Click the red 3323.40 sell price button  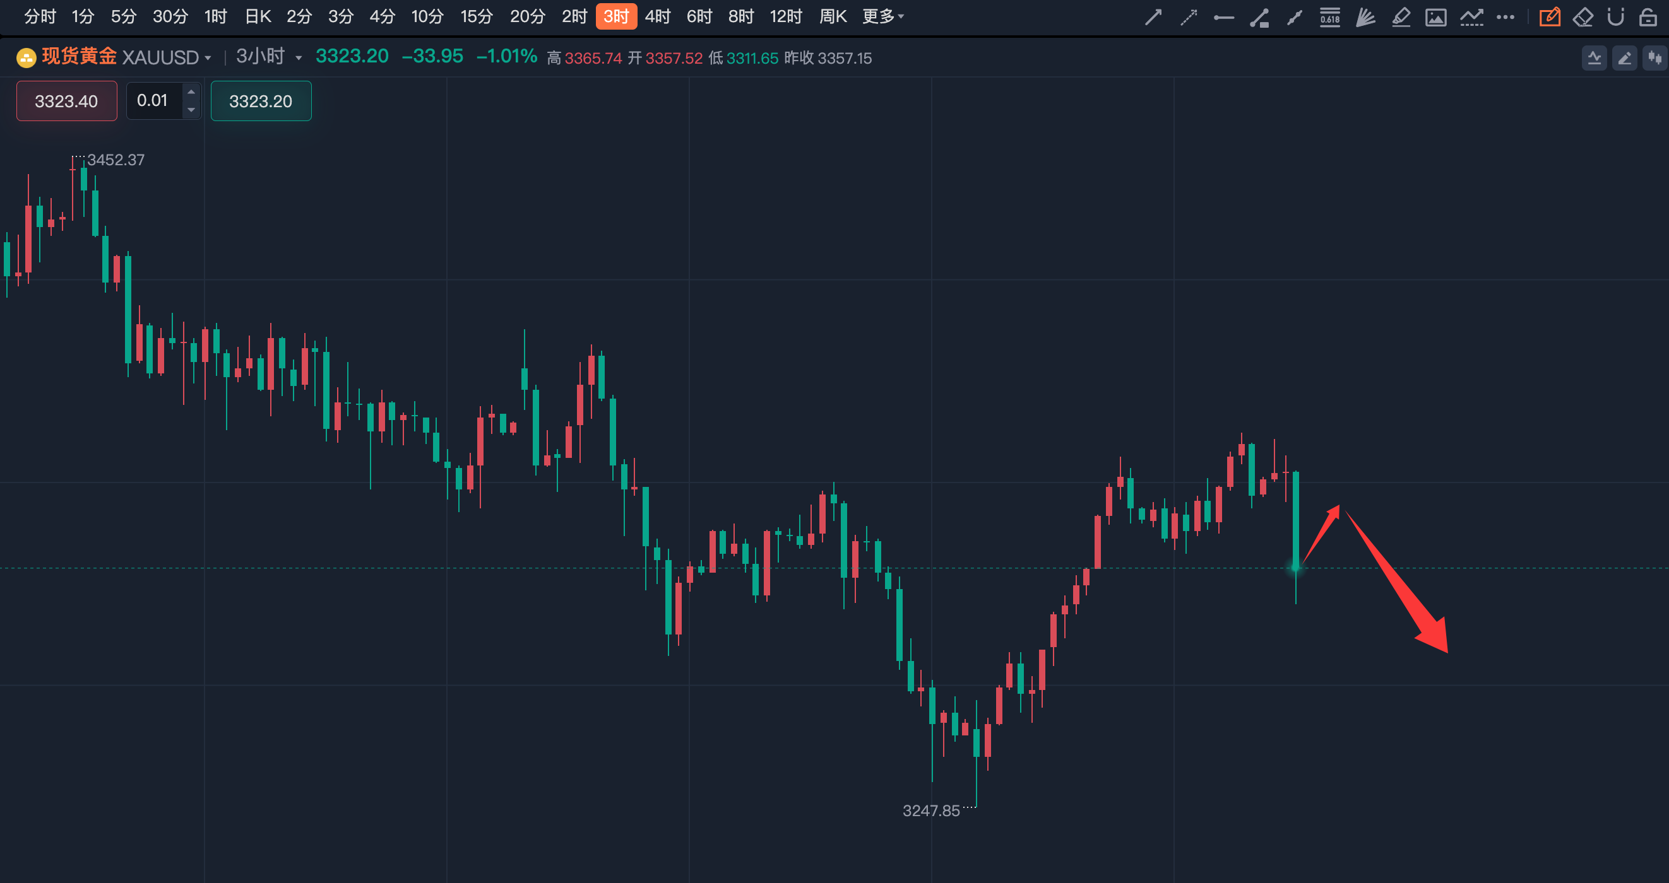click(67, 101)
